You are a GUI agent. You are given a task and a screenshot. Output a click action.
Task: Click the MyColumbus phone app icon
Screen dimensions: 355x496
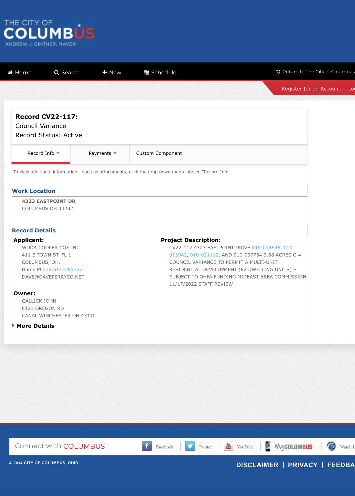point(268,446)
